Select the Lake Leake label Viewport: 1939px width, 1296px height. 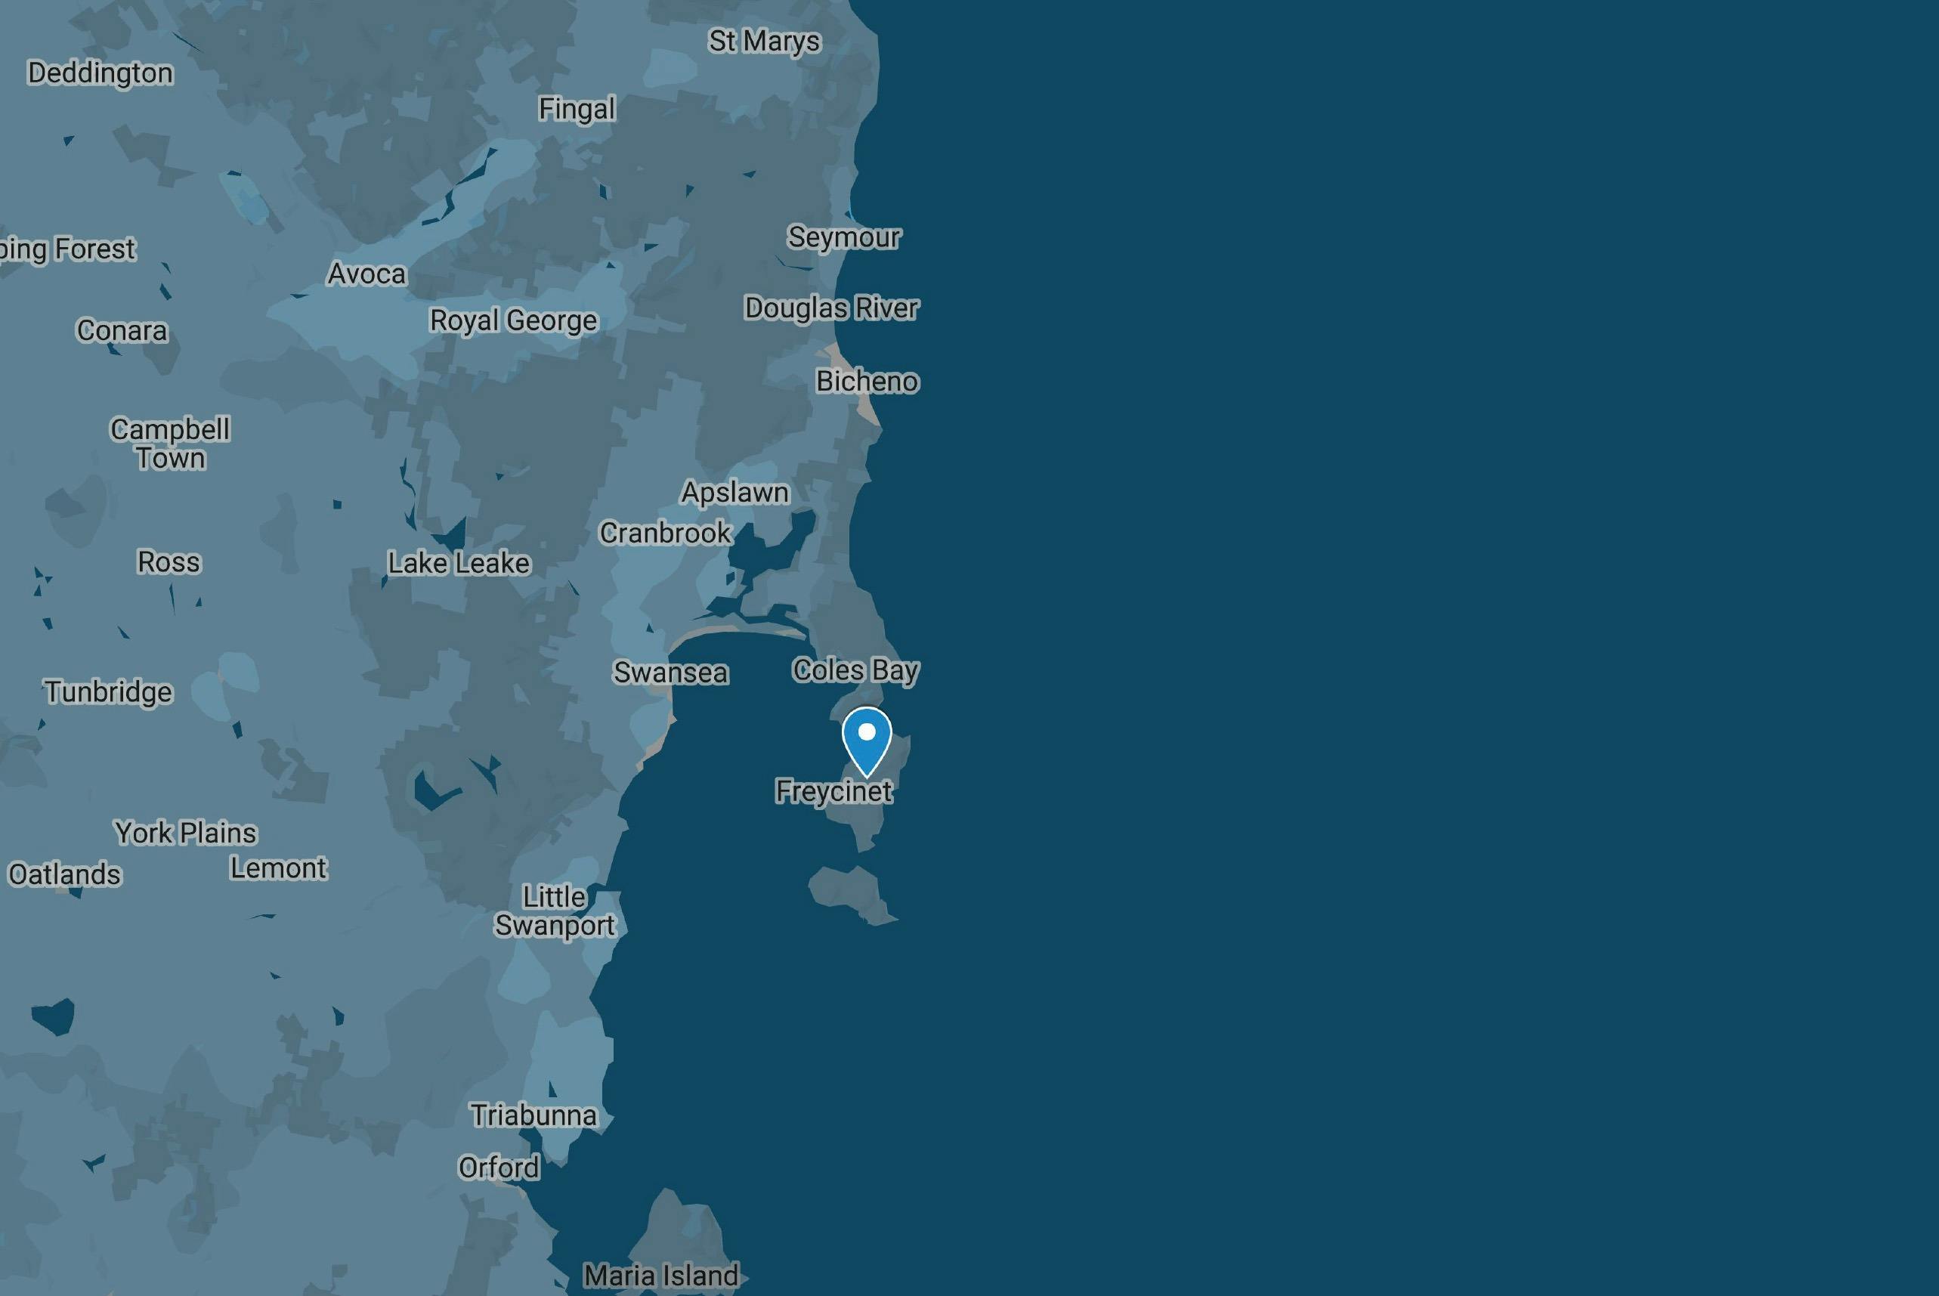click(x=459, y=563)
